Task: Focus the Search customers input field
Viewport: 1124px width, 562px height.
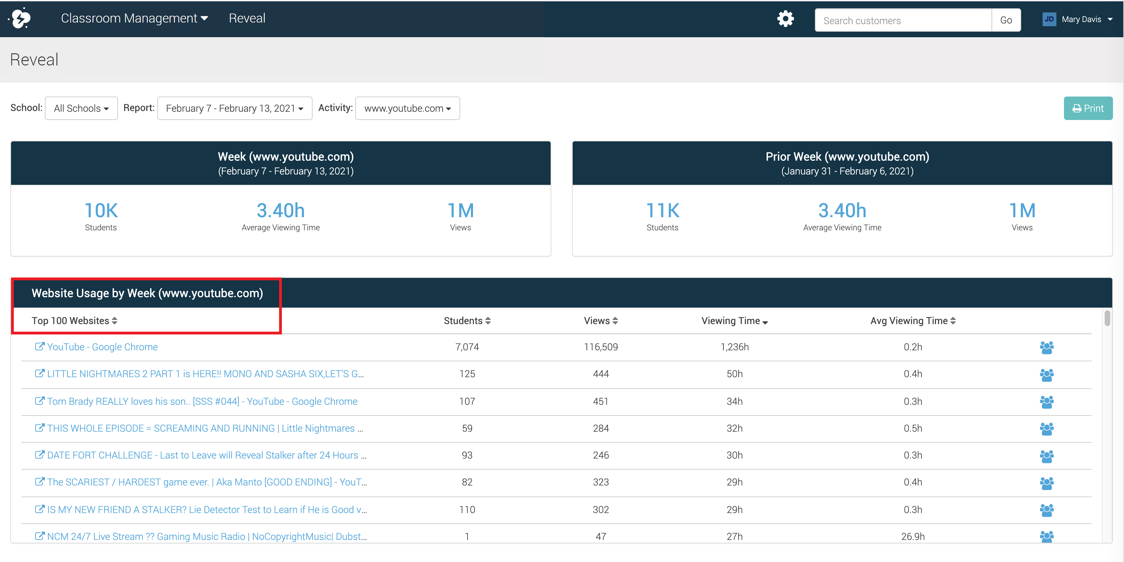Action: [x=903, y=20]
